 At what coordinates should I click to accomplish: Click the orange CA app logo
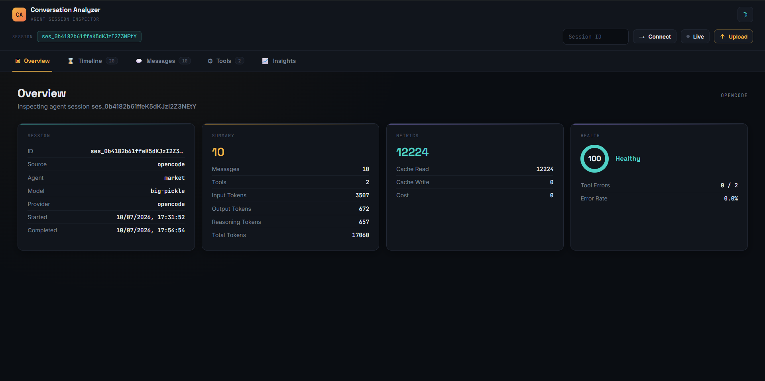(x=19, y=15)
